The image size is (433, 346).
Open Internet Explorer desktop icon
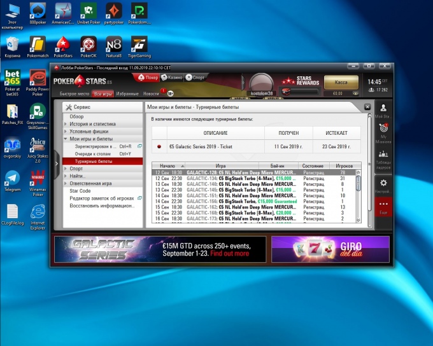[38, 217]
